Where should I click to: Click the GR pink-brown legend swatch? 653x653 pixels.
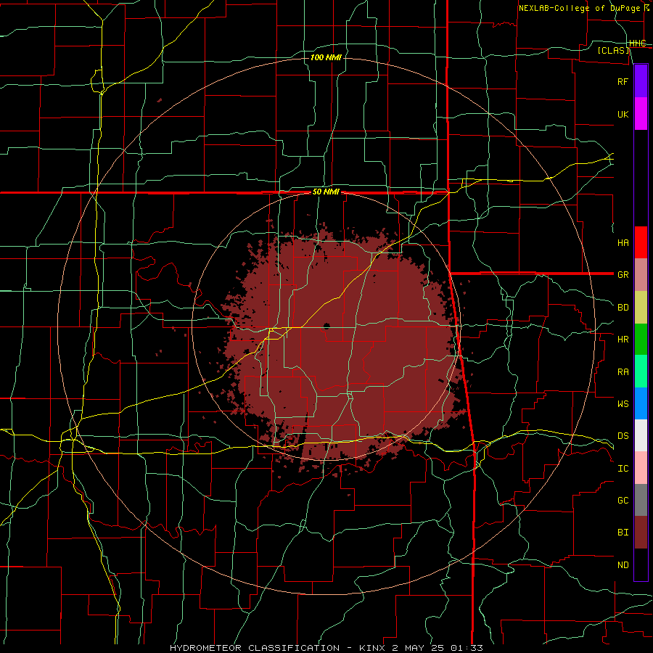(x=641, y=275)
